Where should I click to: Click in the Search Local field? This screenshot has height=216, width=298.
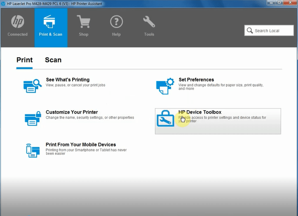273,30
